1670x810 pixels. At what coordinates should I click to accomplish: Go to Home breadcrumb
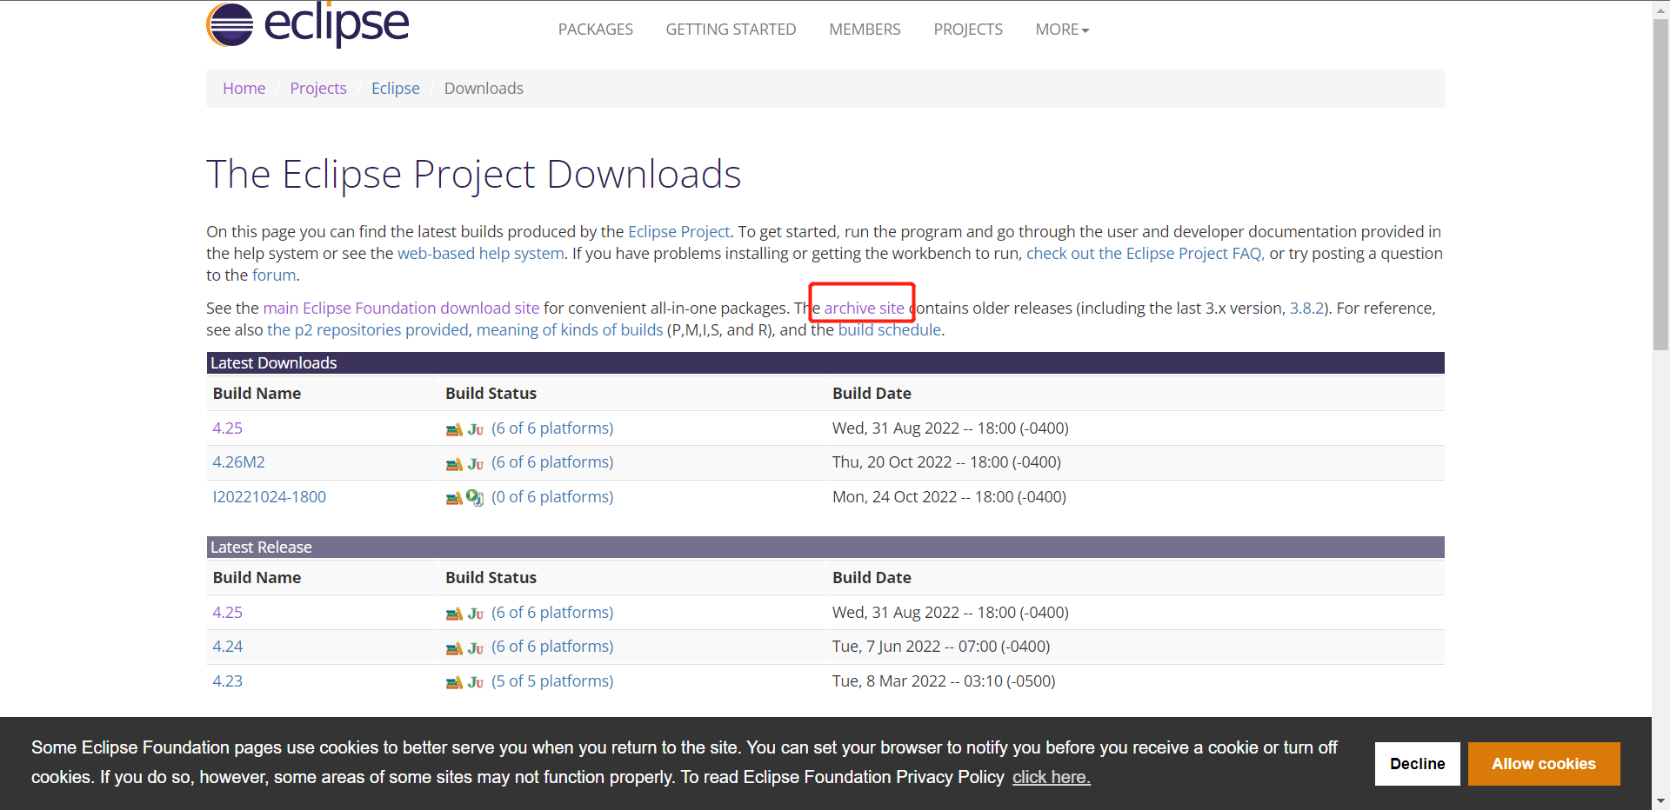(244, 89)
